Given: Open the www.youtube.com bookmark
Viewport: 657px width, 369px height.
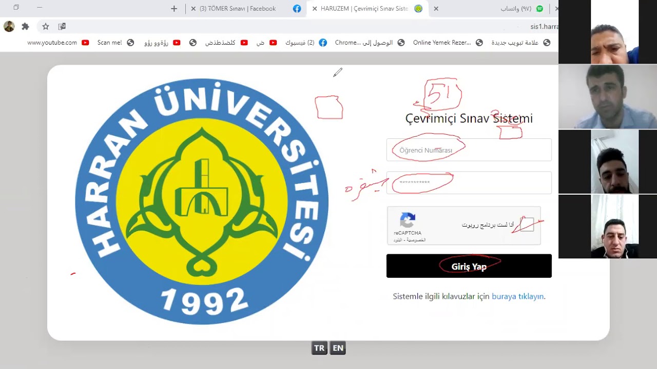Looking at the screenshot, I should (57, 43).
